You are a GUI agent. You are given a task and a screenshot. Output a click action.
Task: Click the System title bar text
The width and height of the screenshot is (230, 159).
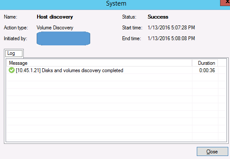[x=116, y=3]
